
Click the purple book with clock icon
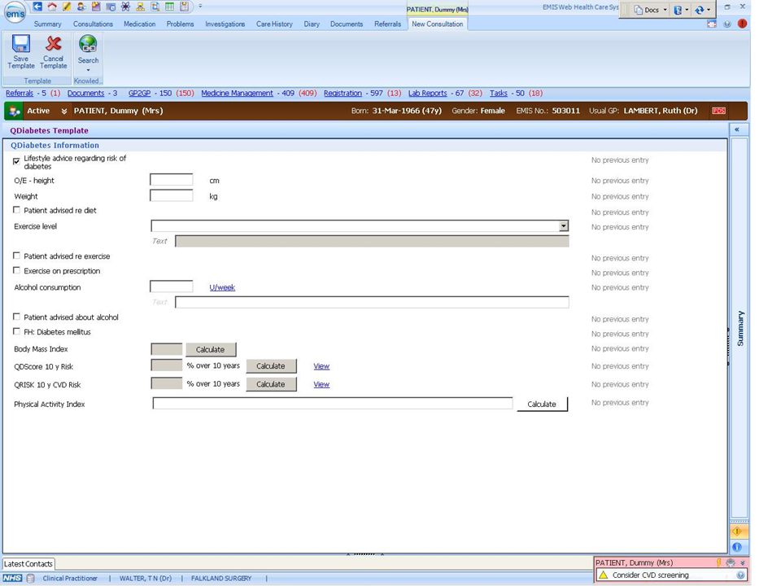[96, 7]
